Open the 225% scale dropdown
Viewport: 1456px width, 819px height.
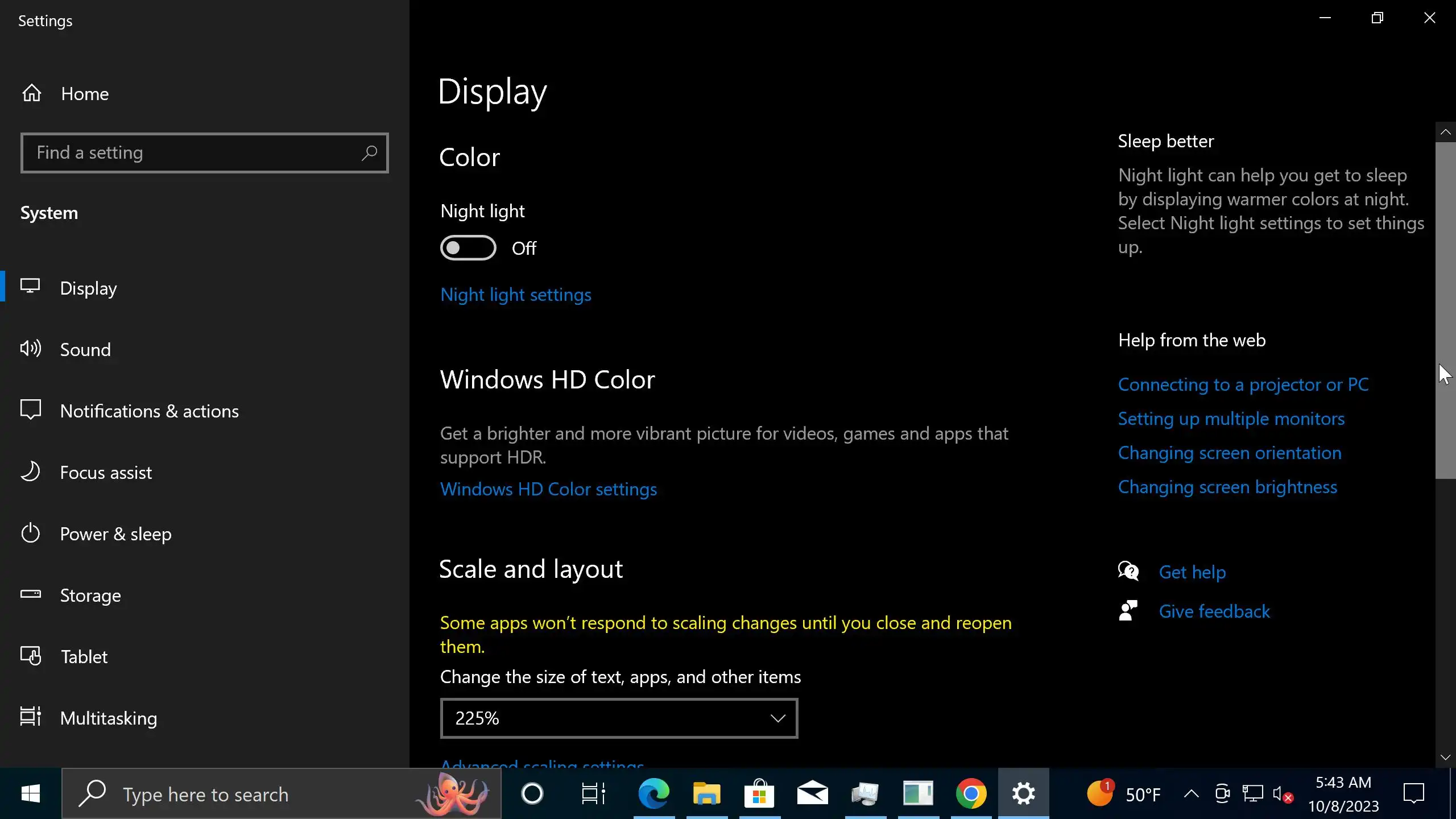point(619,718)
